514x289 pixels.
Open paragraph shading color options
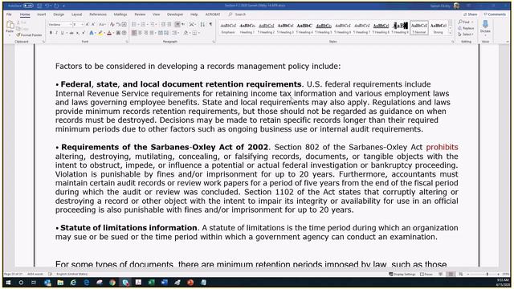coord(186,33)
